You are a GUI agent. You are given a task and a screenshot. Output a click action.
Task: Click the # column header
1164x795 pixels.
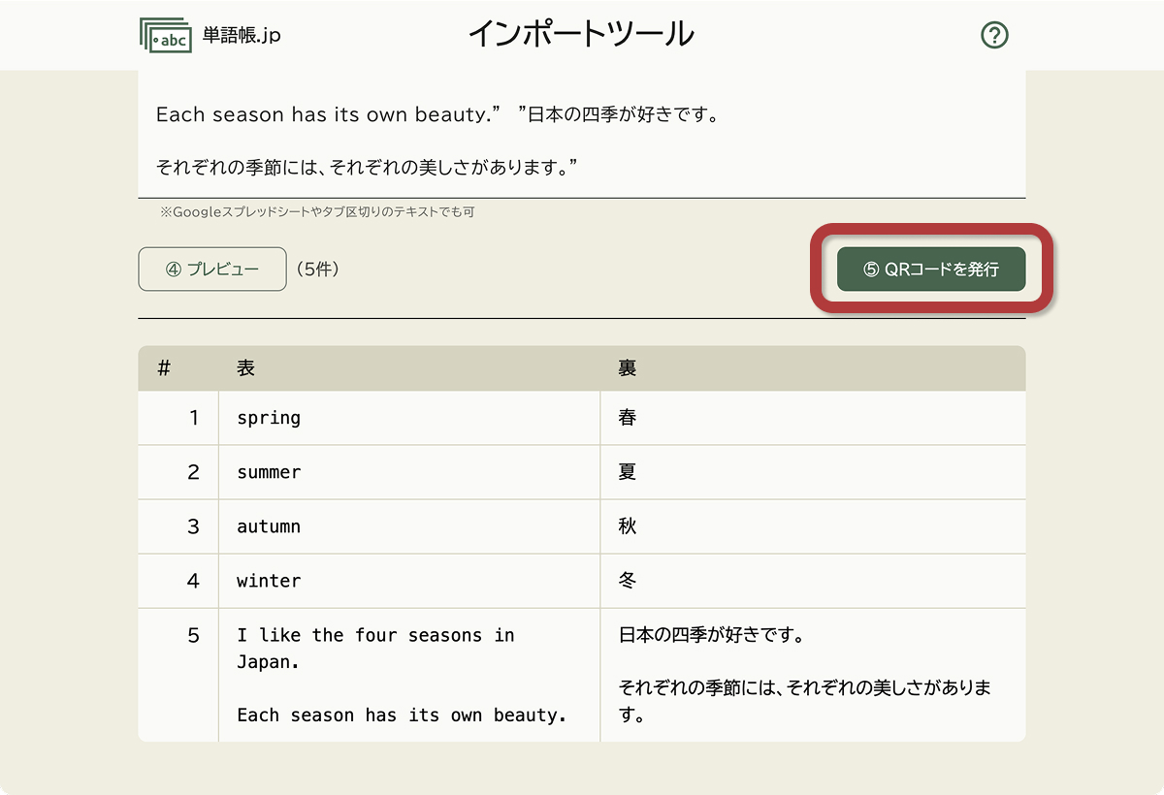pyautogui.click(x=165, y=367)
